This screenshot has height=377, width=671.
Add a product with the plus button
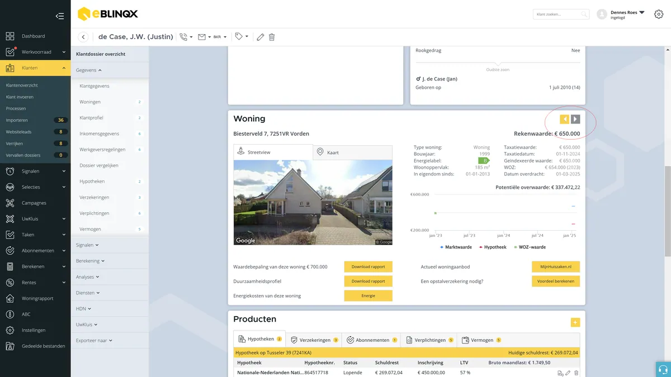pyautogui.click(x=575, y=322)
